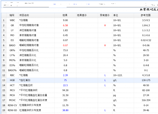Select the RDW-SD abbreviation cell
Screen dimensions: 158x114
click(x=12, y=110)
